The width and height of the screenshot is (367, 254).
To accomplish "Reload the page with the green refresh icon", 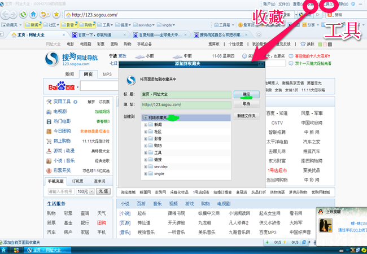I will [x=23, y=15].
